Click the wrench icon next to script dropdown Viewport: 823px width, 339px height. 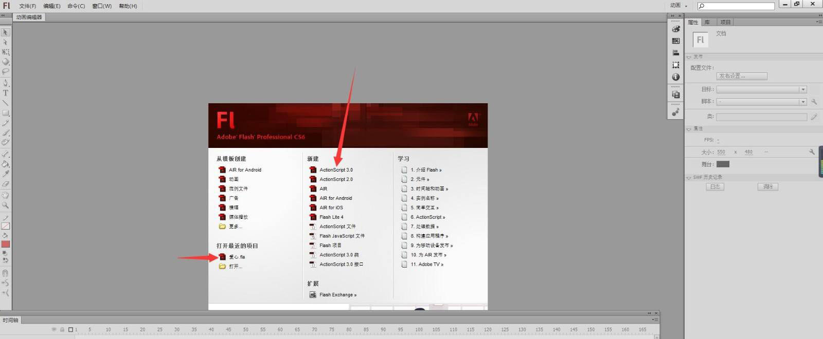point(814,102)
